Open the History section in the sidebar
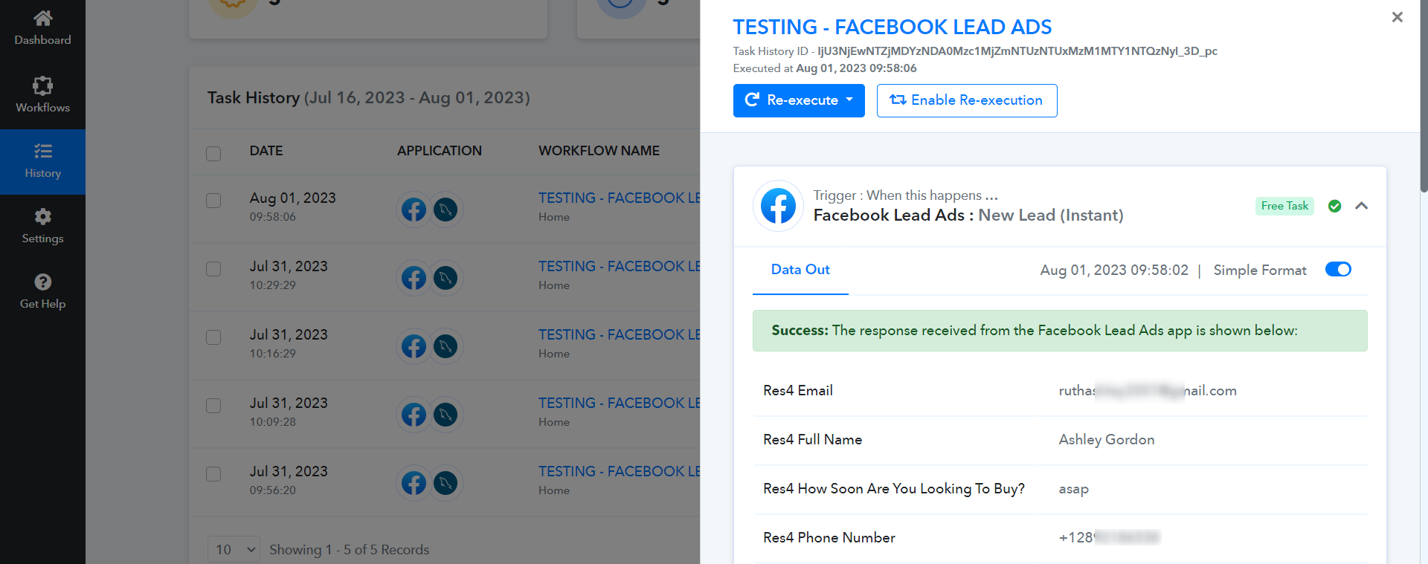Viewport: 1428px width, 564px height. [x=42, y=161]
